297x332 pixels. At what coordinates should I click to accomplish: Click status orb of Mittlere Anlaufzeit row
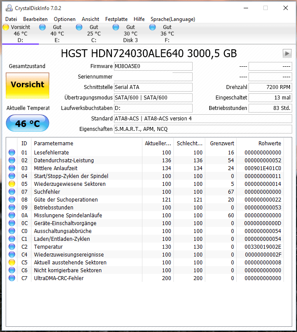click(12, 168)
